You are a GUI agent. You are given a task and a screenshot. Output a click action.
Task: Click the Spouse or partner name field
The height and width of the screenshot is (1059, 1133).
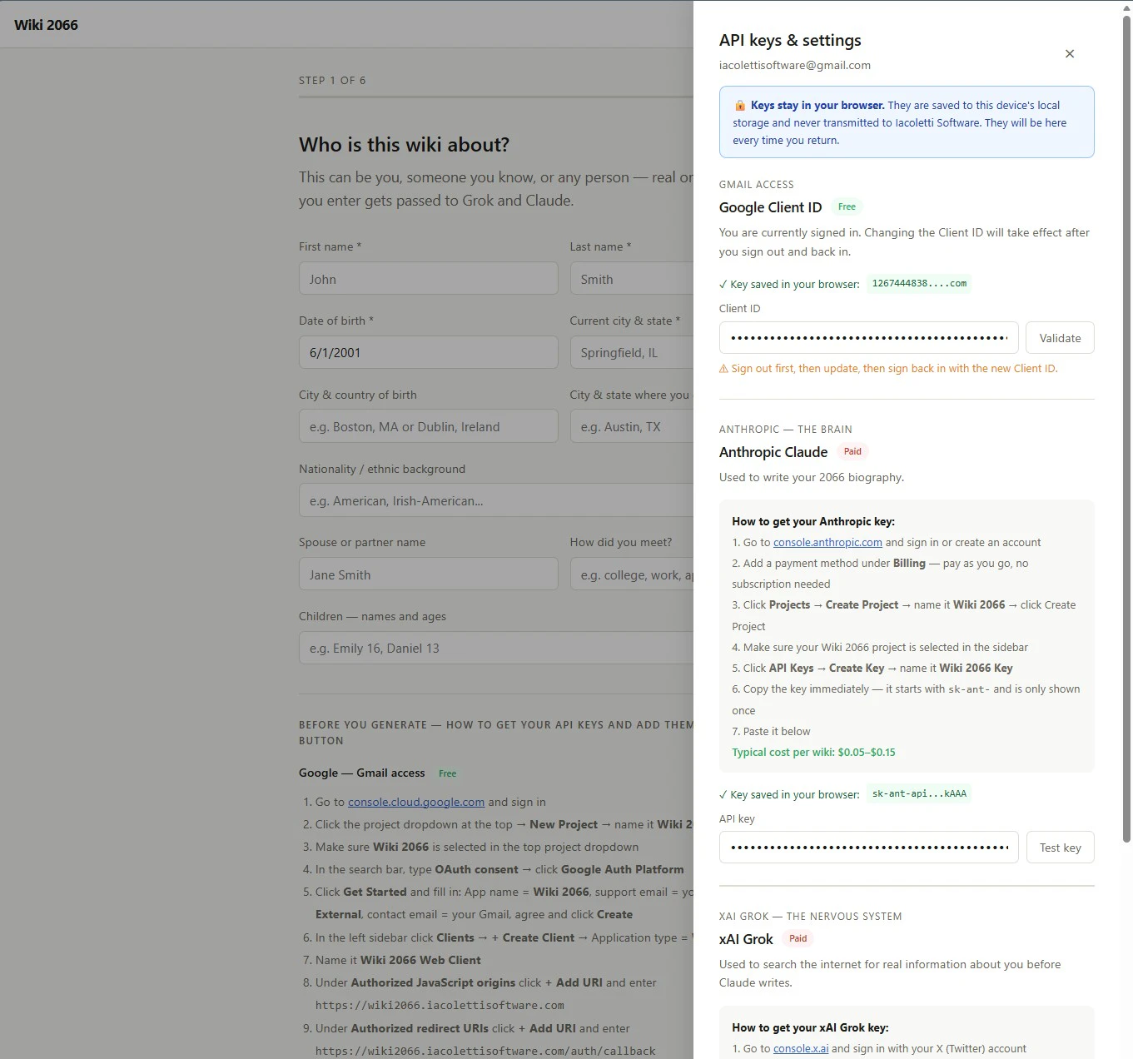pyautogui.click(x=428, y=574)
